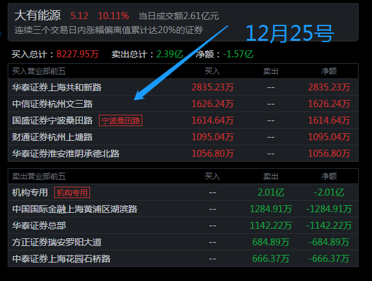
Task: Click the 2.01亿 institutional sell amount
Action: 271,192
